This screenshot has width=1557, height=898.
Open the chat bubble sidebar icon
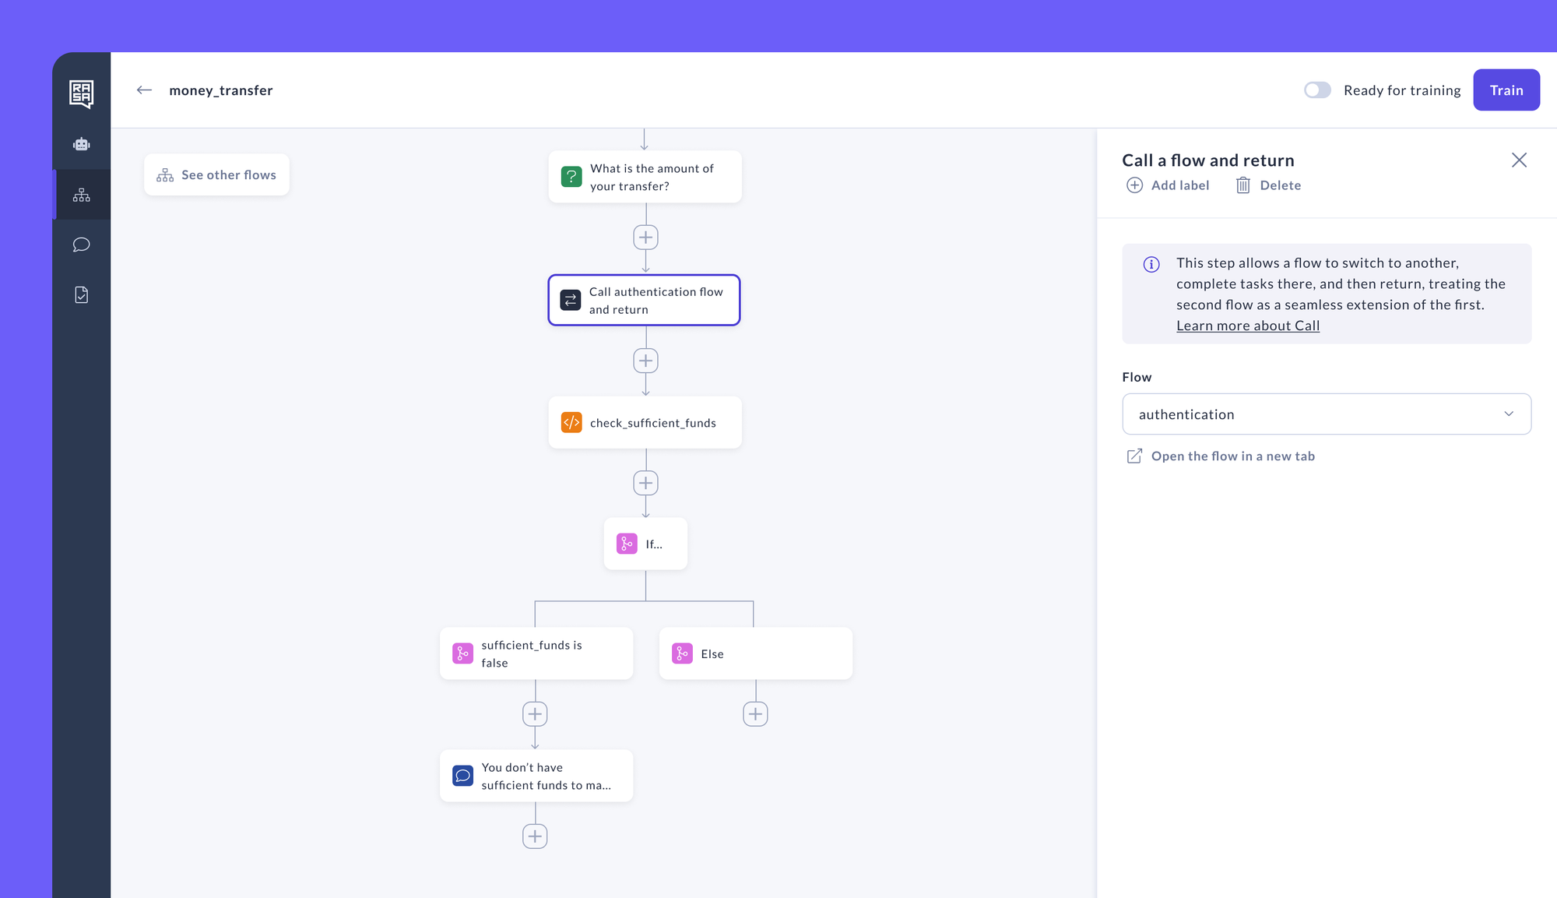pyautogui.click(x=81, y=245)
